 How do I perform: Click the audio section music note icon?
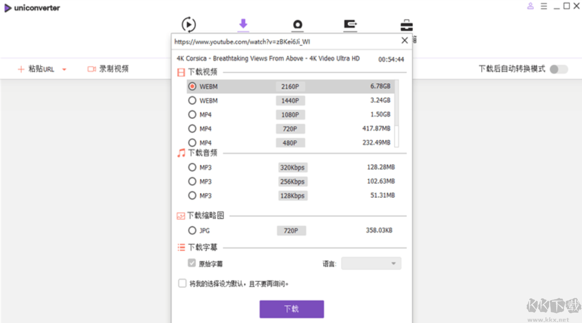[x=181, y=153]
